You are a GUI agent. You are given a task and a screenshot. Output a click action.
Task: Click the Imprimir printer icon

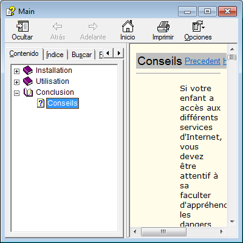click(x=163, y=26)
